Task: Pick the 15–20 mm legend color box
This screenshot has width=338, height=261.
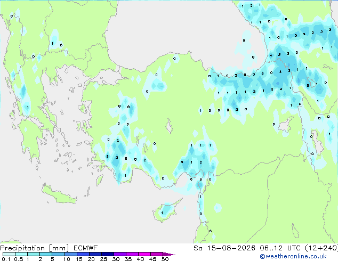Action: (83, 254)
